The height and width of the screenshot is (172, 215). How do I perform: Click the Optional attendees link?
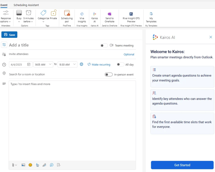(x=129, y=54)
